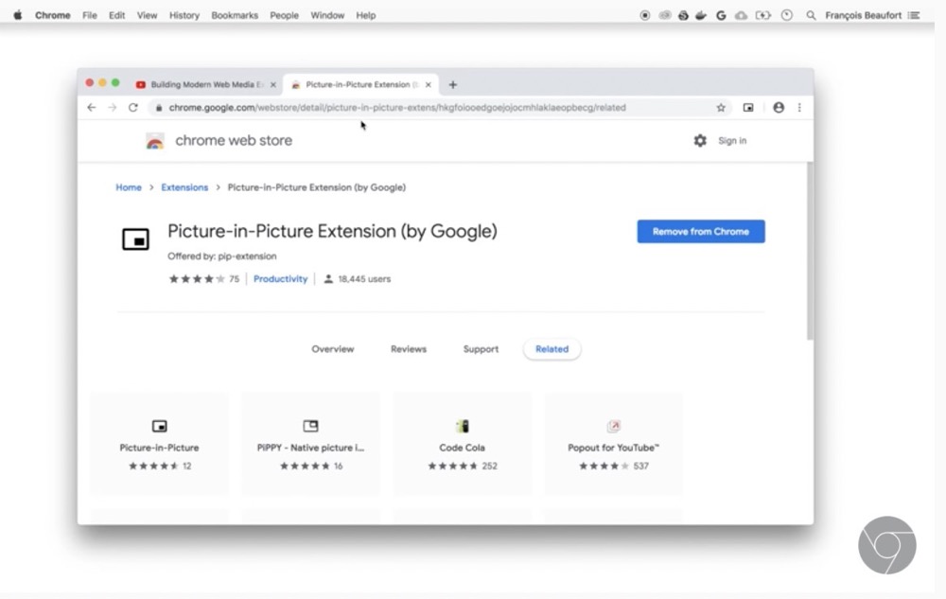946x599 pixels.
Task: Open the Bookmarks menu in menu bar
Action: coord(235,15)
